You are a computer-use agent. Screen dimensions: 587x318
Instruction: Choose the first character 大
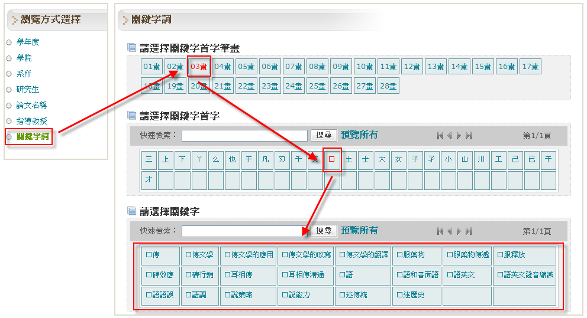[382, 159]
